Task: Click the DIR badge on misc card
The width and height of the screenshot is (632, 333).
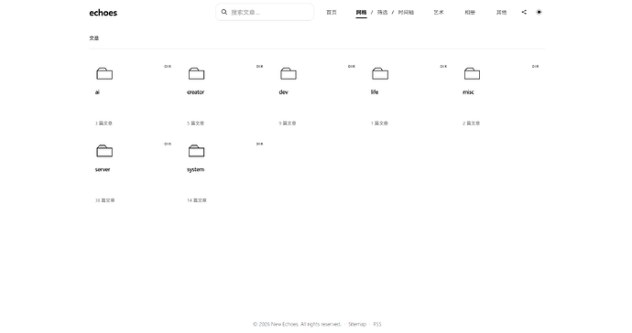Action: (x=535, y=67)
